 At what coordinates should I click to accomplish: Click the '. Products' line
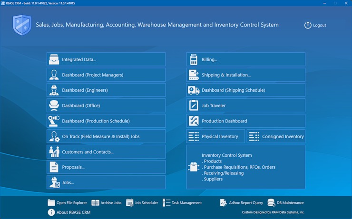[212, 161]
